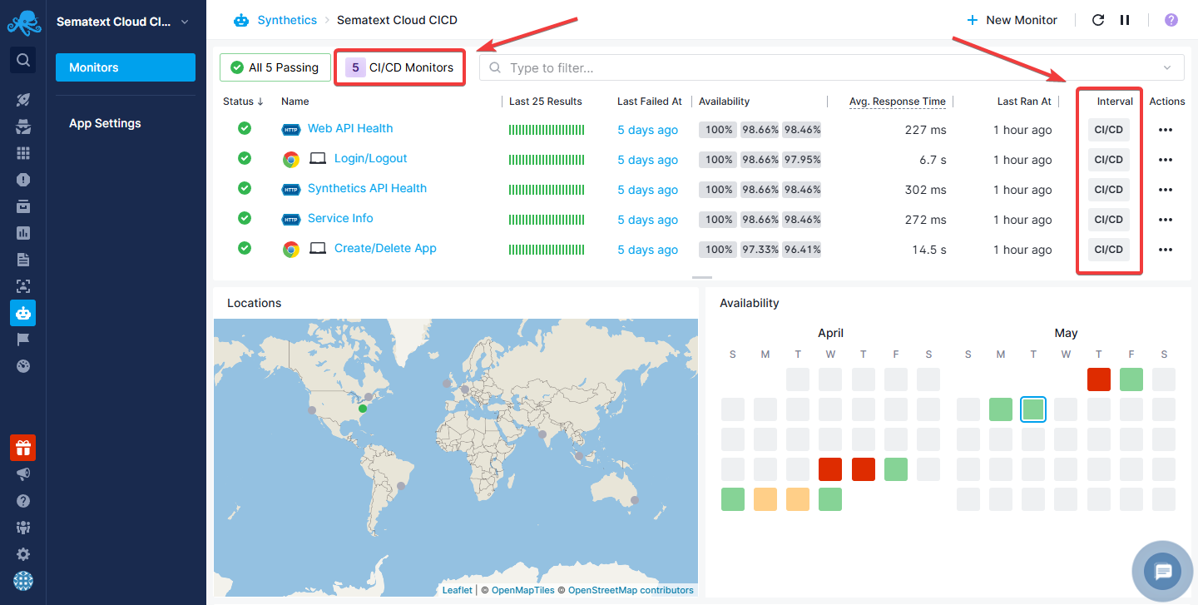Viewport: 1198px width, 605px height.
Task: Expand the filter field dropdown arrow
Action: click(x=1168, y=67)
